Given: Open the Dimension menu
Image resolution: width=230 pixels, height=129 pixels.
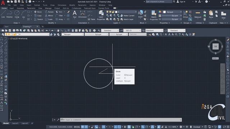Looking at the screenshot, I should pos(62,5).
